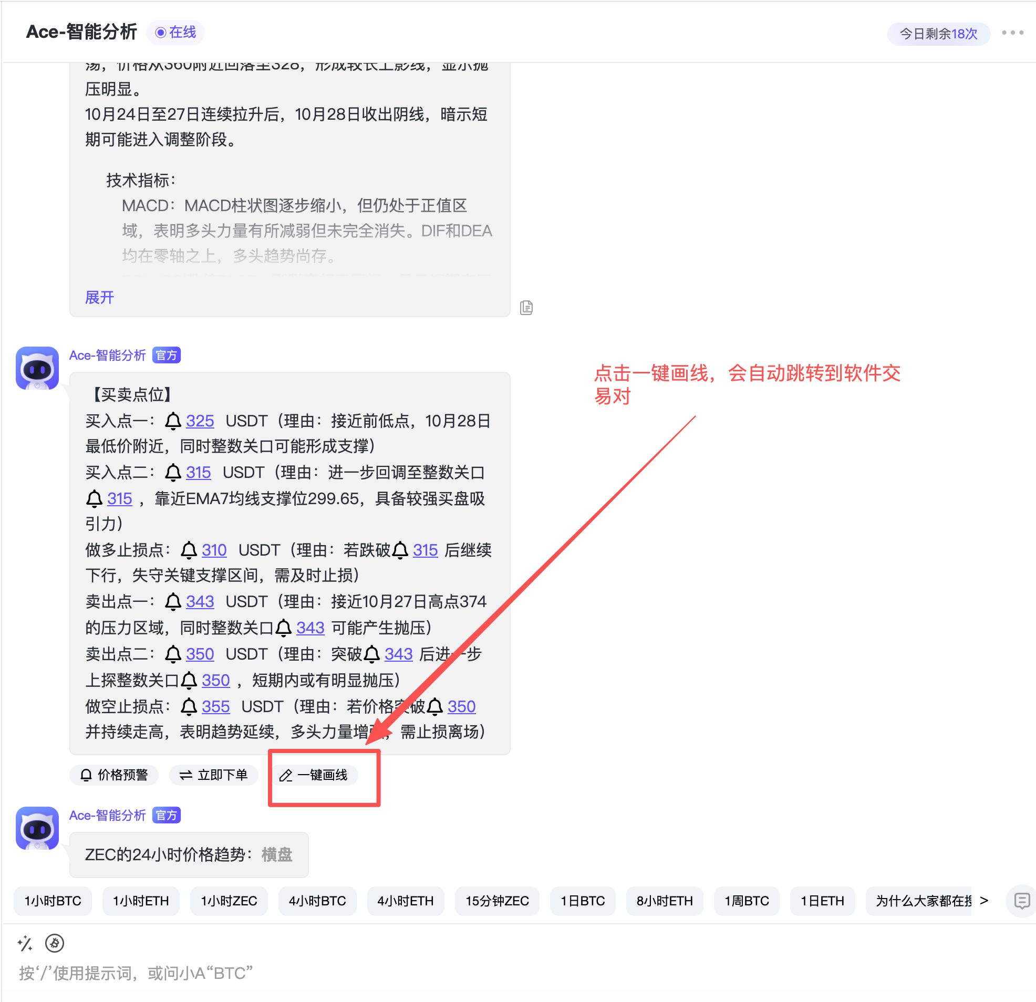Image resolution: width=1036 pixels, height=1002 pixels.
Task: Click the chat feedback icon at the bottom right
Action: (1020, 901)
